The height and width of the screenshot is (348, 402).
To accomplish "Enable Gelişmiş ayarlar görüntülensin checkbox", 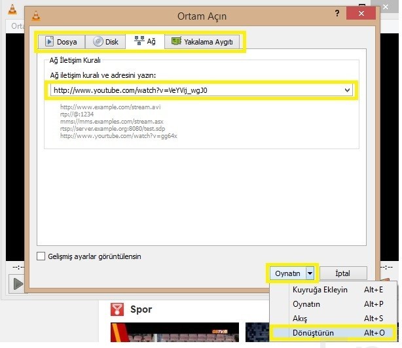I will pos(41,256).
